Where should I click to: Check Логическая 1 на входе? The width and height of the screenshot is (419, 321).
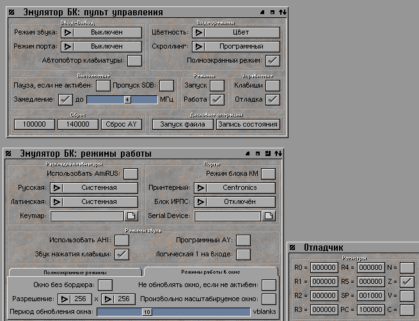(244, 254)
